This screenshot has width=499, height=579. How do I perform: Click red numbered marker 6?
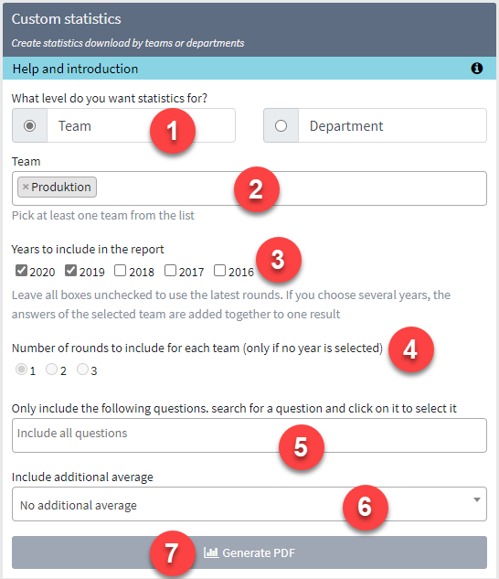coord(365,508)
